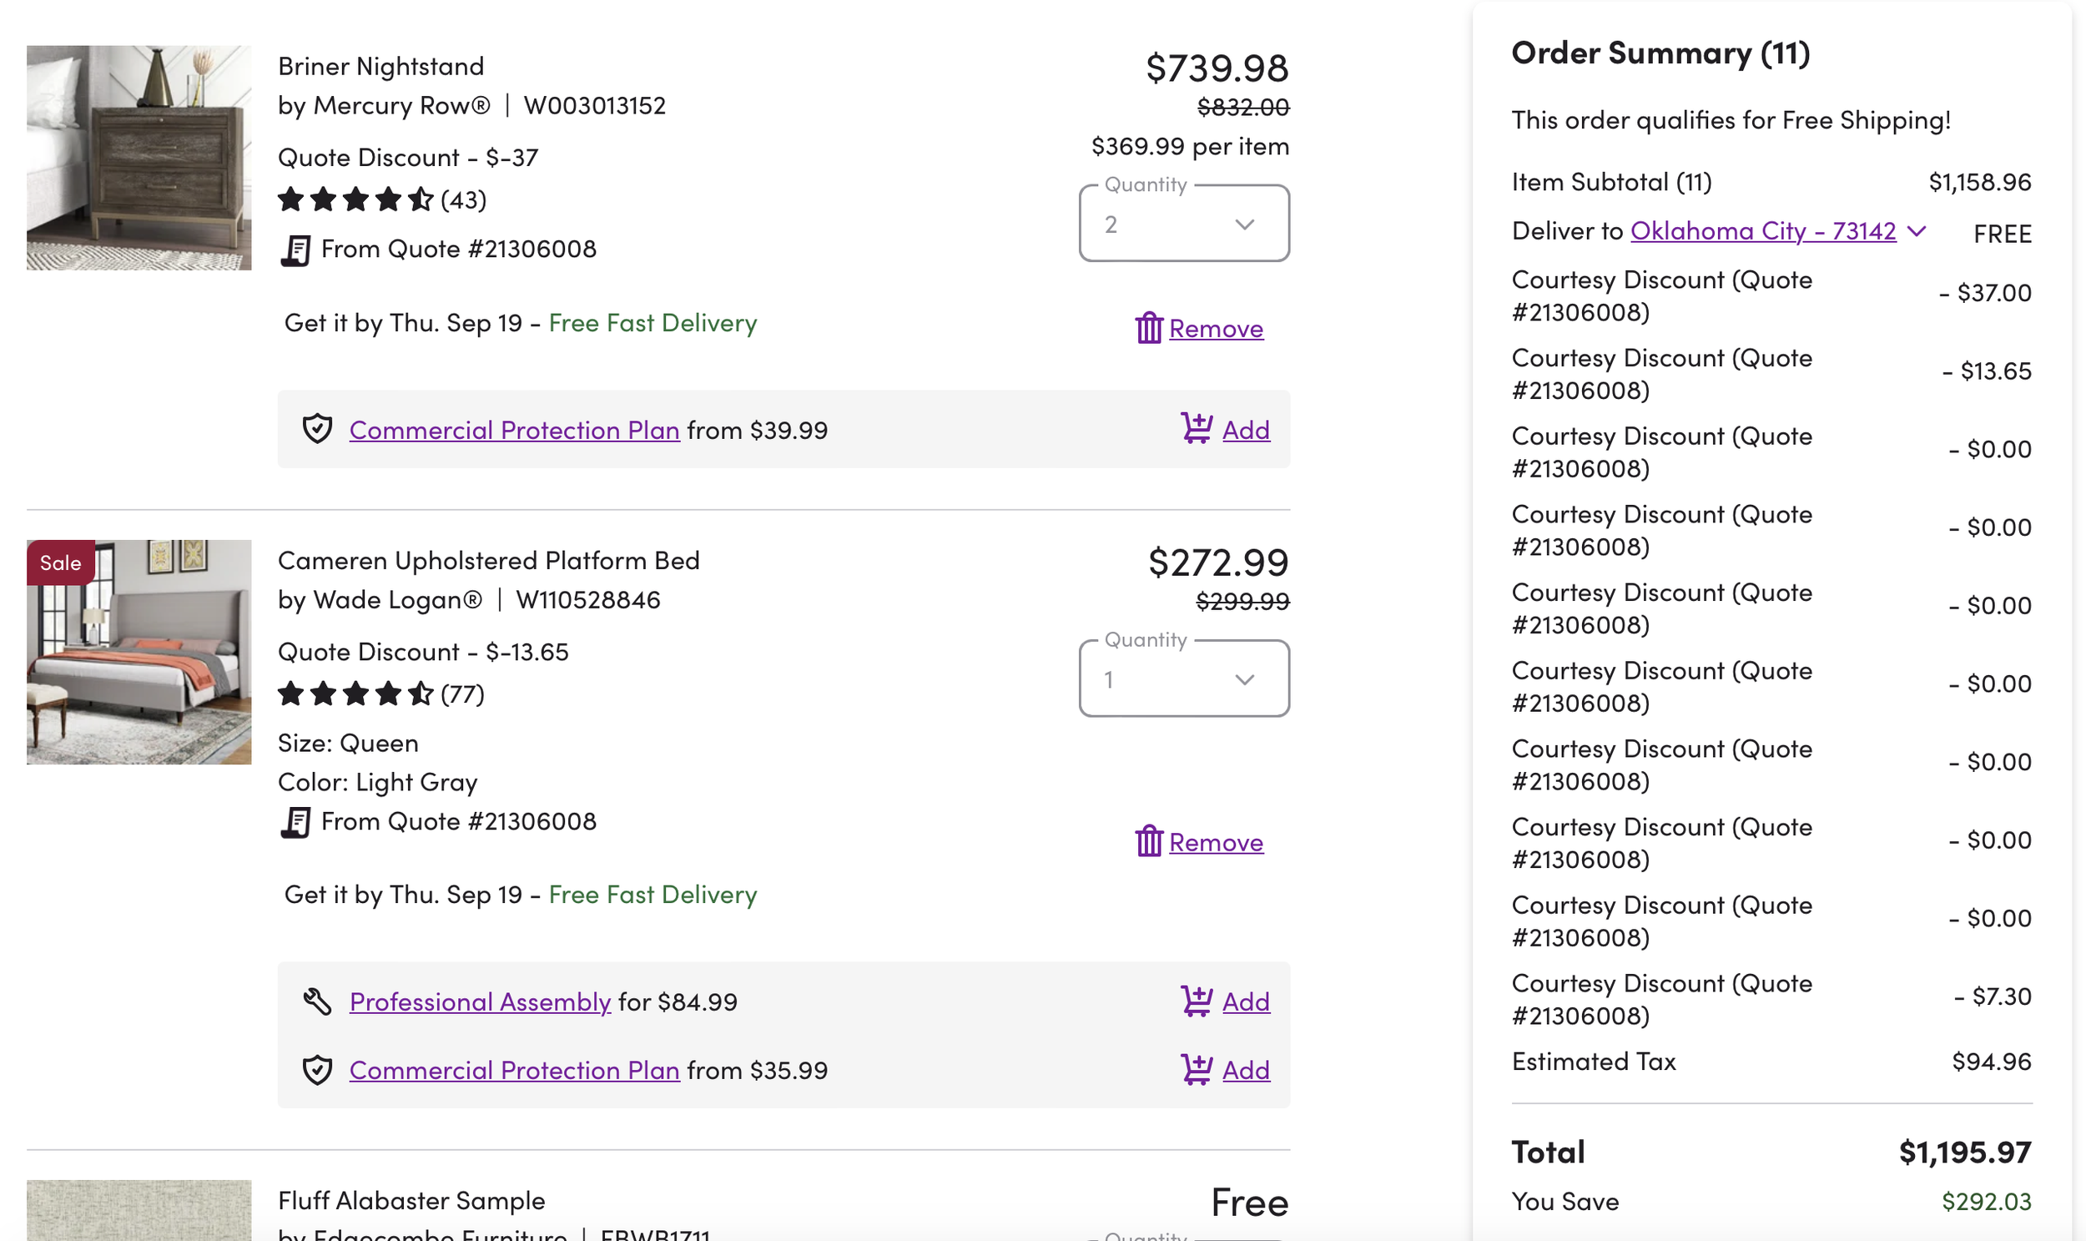This screenshot has height=1241, width=2086.
Task: Click cart icon beside $35.99 protection plan
Action: [1196, 1070]
